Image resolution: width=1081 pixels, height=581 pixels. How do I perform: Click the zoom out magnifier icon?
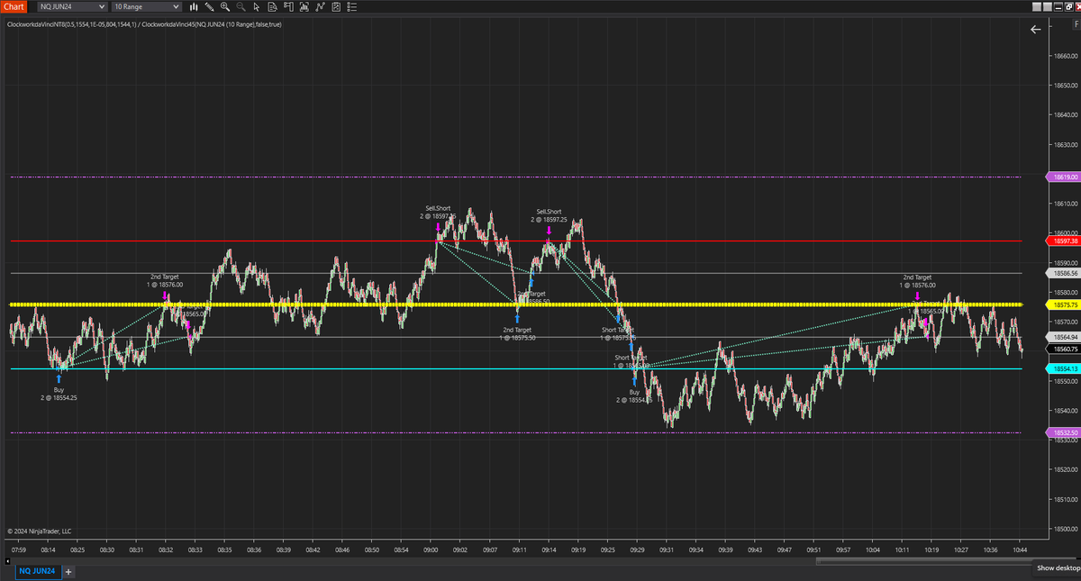click(241, 6)
